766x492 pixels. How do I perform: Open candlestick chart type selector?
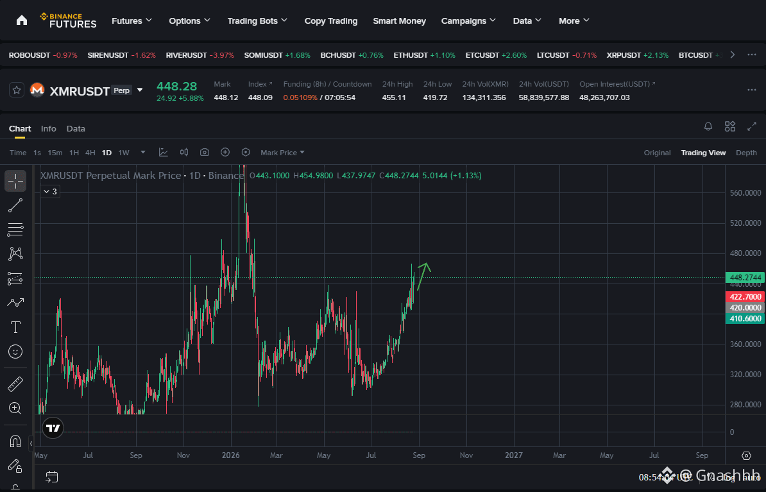click(184, 153)
